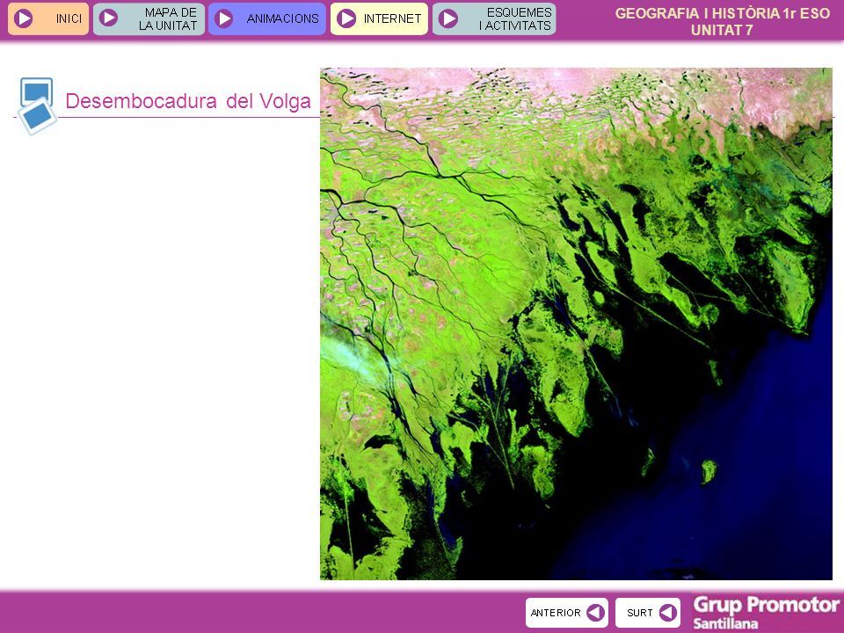This screenshot has height=633, width=844.
Task: Open ESQUEMES I ACTIVITATS section label
Action: click(x=516, y=18)
